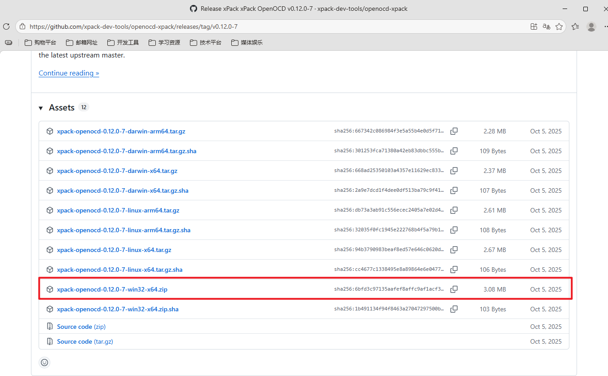Copy sha256 of win32-x64.zip.sha asset

point(454,309)
